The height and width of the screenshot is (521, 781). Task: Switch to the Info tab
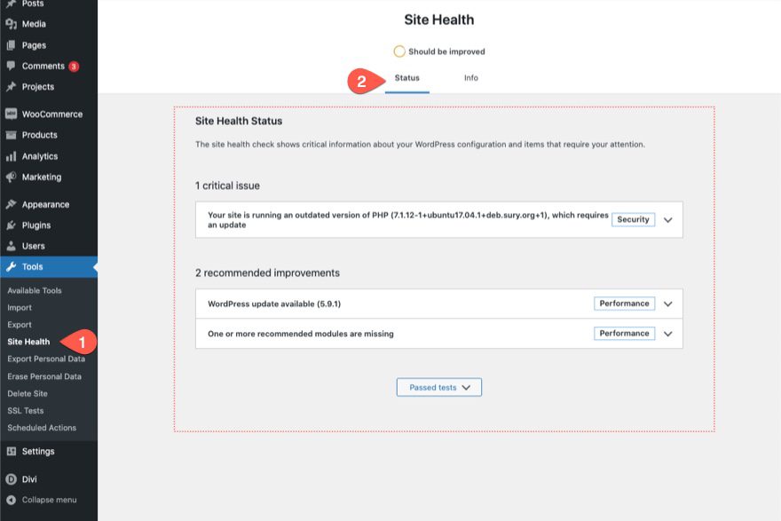[471, 78]
